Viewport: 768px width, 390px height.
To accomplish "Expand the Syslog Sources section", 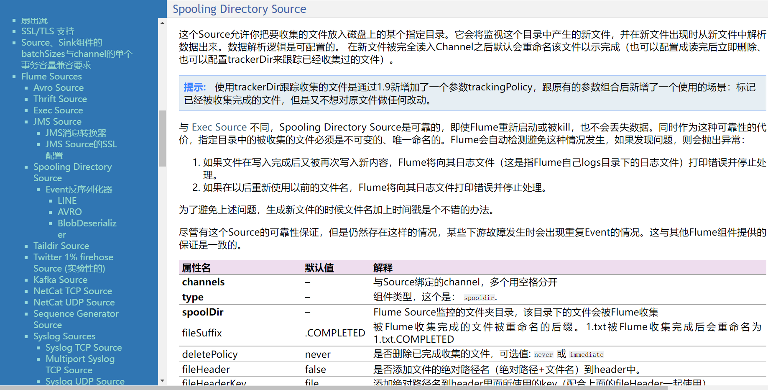I will tap(64, 336).
